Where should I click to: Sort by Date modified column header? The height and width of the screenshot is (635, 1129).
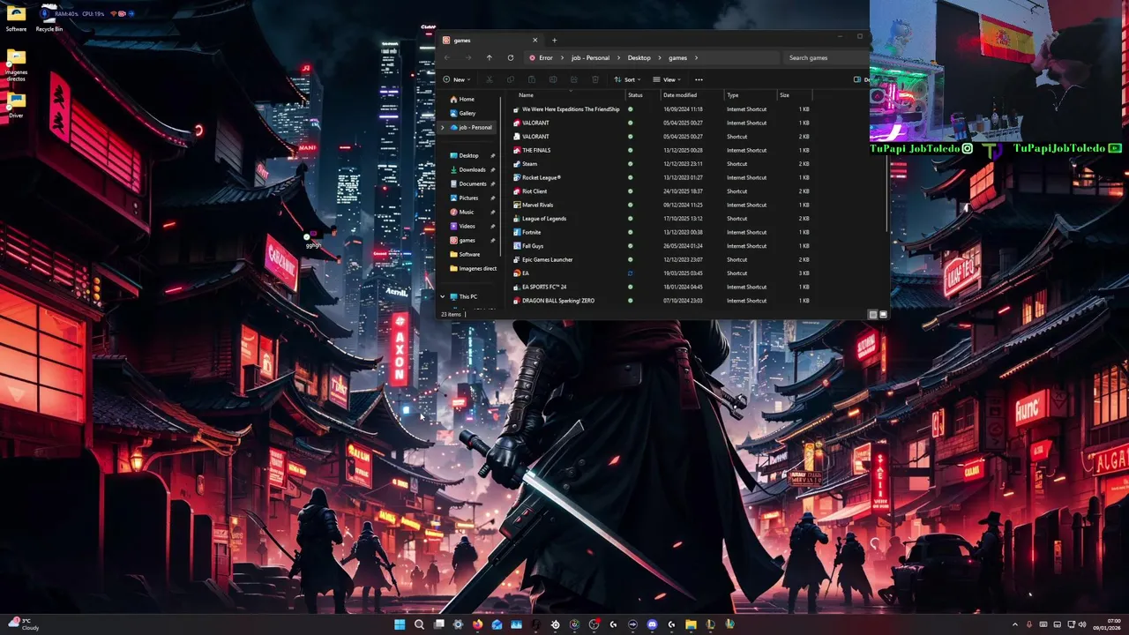(680, 95)
